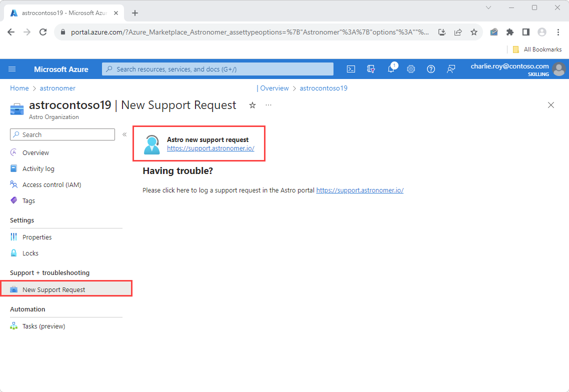Click the Support + troubleshooting heading
The image size is (569, 392).
[49, 272]
